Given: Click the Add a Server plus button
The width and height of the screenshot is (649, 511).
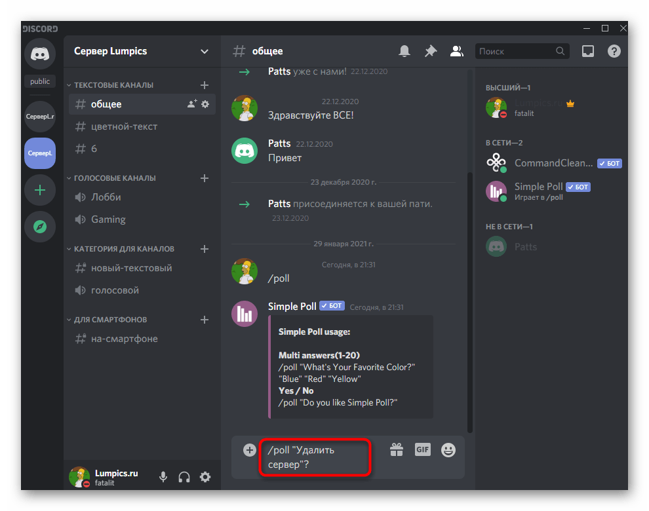Looking at the screenshot, I should (x=40, y=190).
